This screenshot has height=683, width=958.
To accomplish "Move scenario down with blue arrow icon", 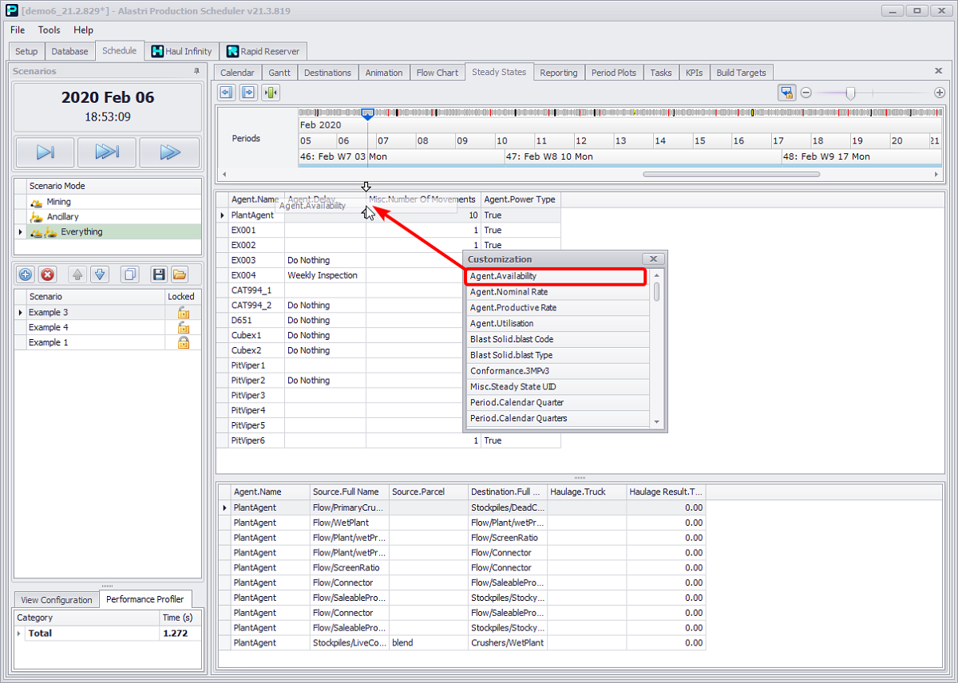I will coord(100,274).
